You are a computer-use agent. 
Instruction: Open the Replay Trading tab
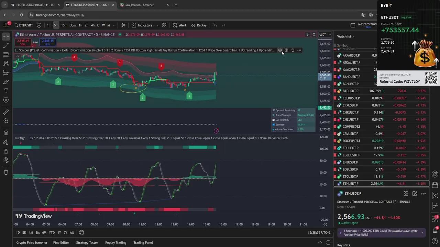coord(116,243)
